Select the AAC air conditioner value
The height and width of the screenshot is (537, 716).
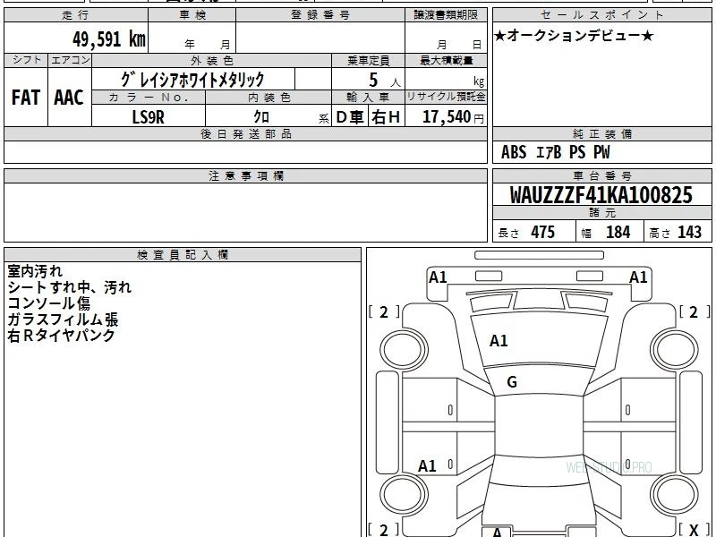[x=69, y=98]
